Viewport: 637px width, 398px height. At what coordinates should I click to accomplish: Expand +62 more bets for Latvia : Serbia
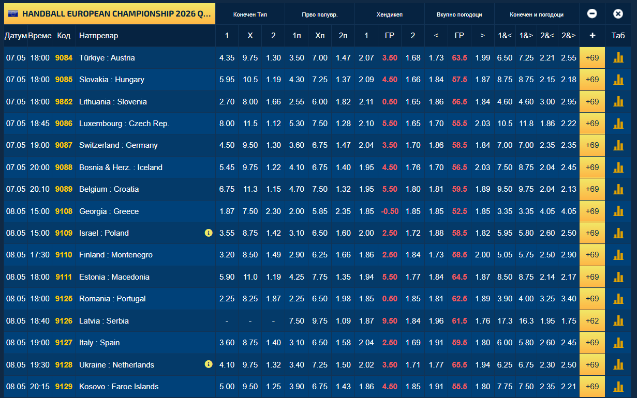coord(592,321)
